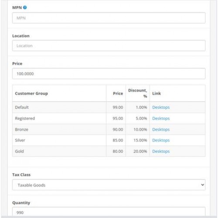Follow Desktops link in Gold row

point(161,151)
